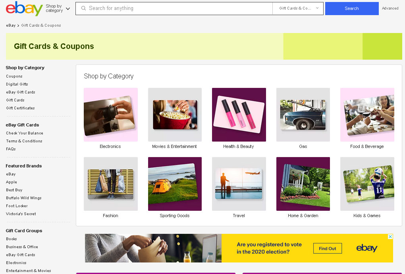Open the Health & Beauty category image
The height and width of the screenshot is (274, 405).
[239, 115]
